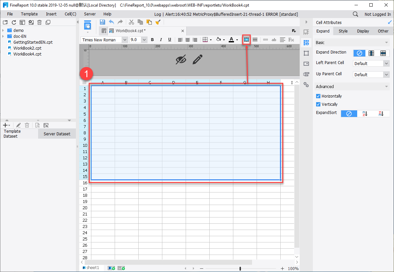Image resolution: width=394 pixels, height=272 pixels.
Task: Uncheck the Vertically checkbox
Action: [x=318, y=104]
